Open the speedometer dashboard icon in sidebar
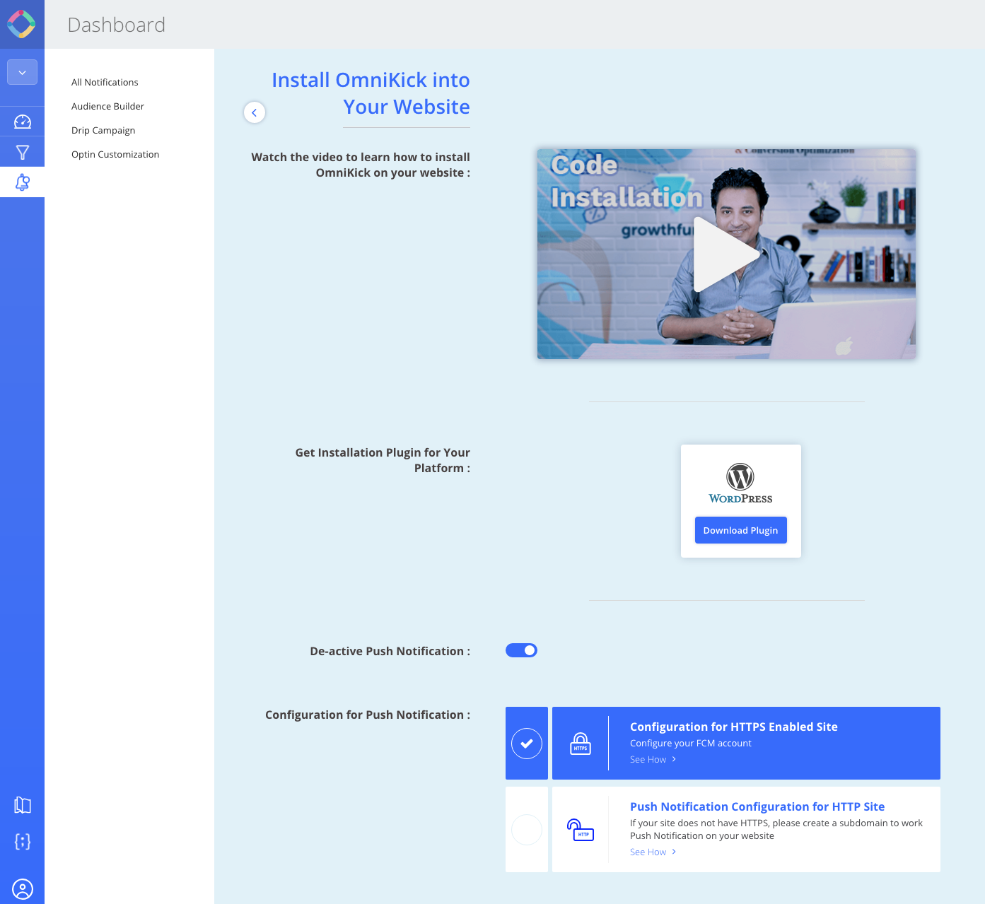 click(x=23, y=122)
